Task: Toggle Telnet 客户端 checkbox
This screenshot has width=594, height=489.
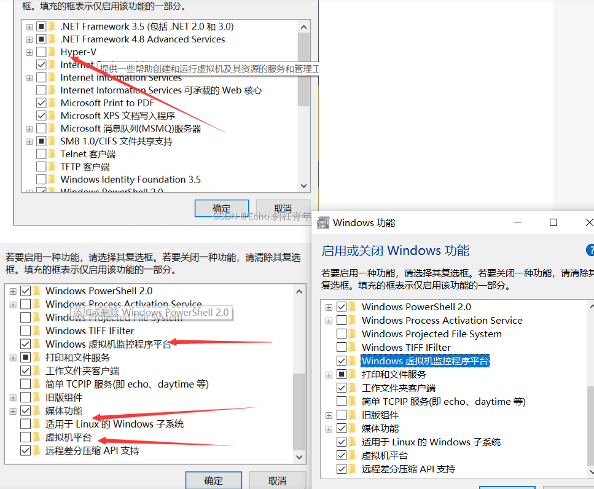Action: 41,154
